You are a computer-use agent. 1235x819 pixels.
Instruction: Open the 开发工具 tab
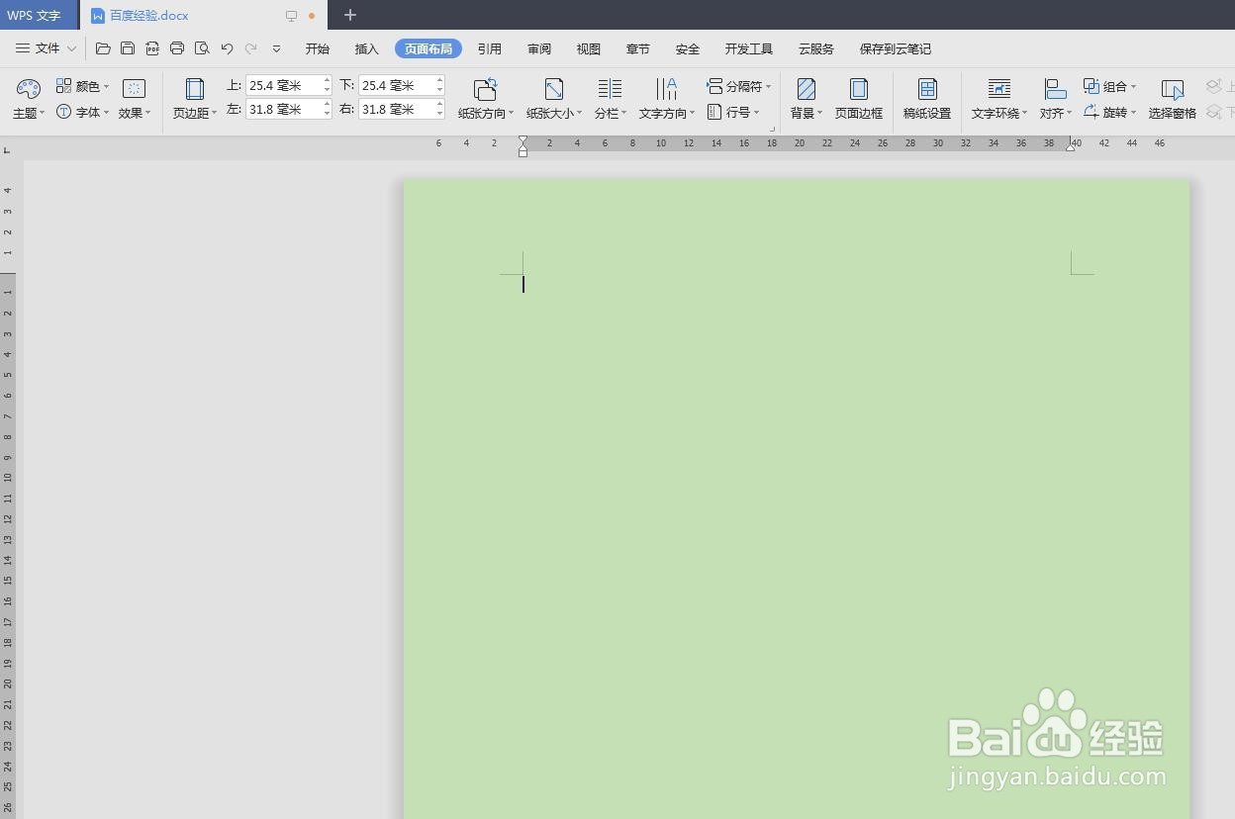(749, 48)
